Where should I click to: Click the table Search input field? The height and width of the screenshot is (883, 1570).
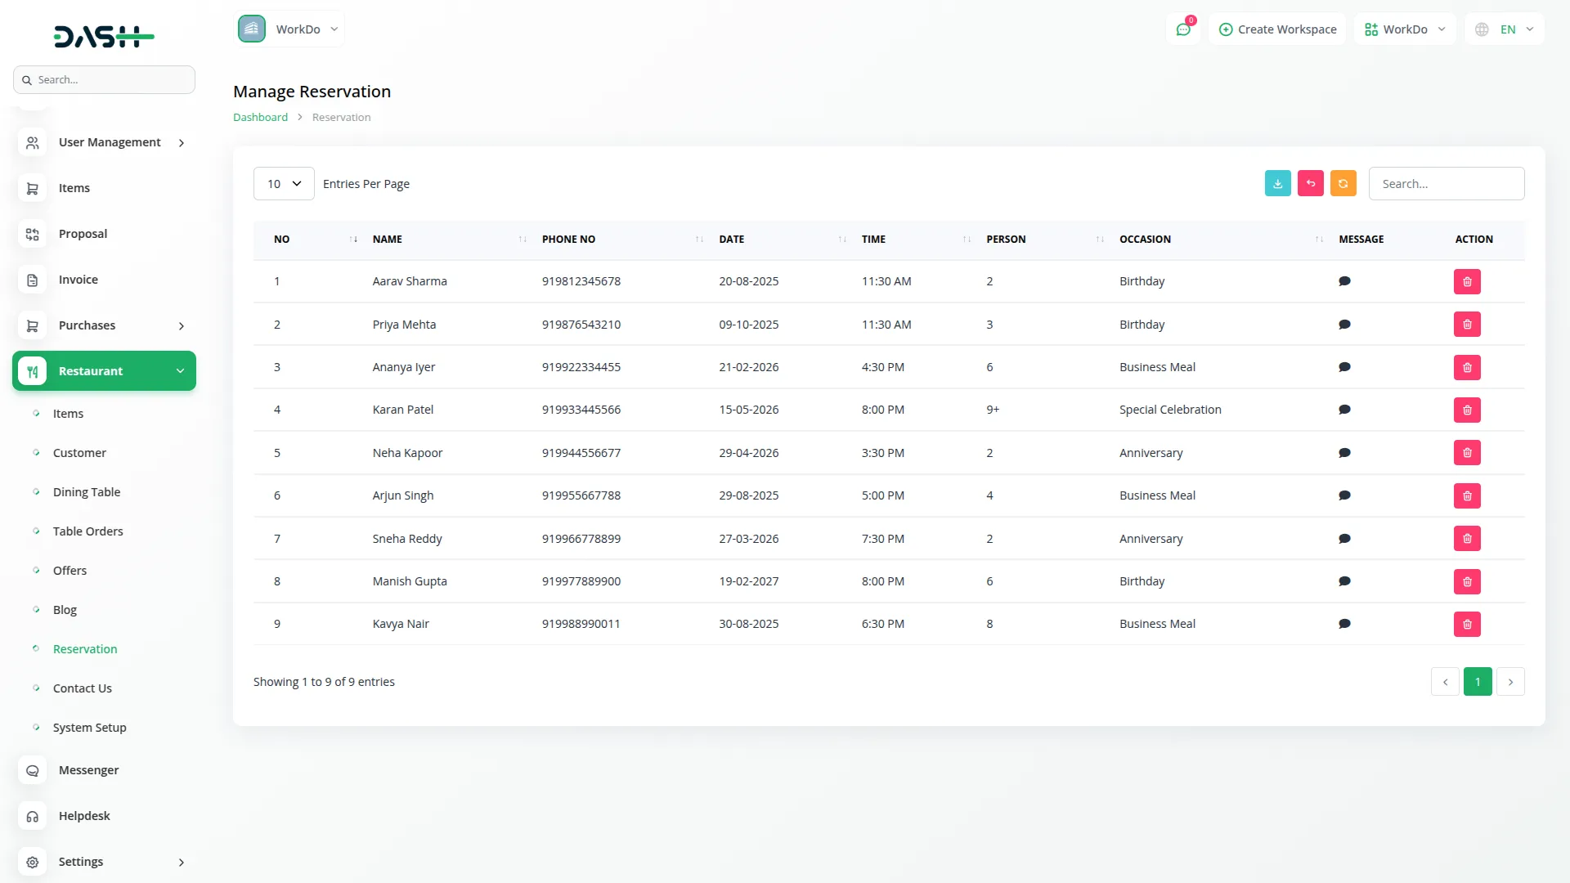pyautogui.click(x=1446, y=183)
